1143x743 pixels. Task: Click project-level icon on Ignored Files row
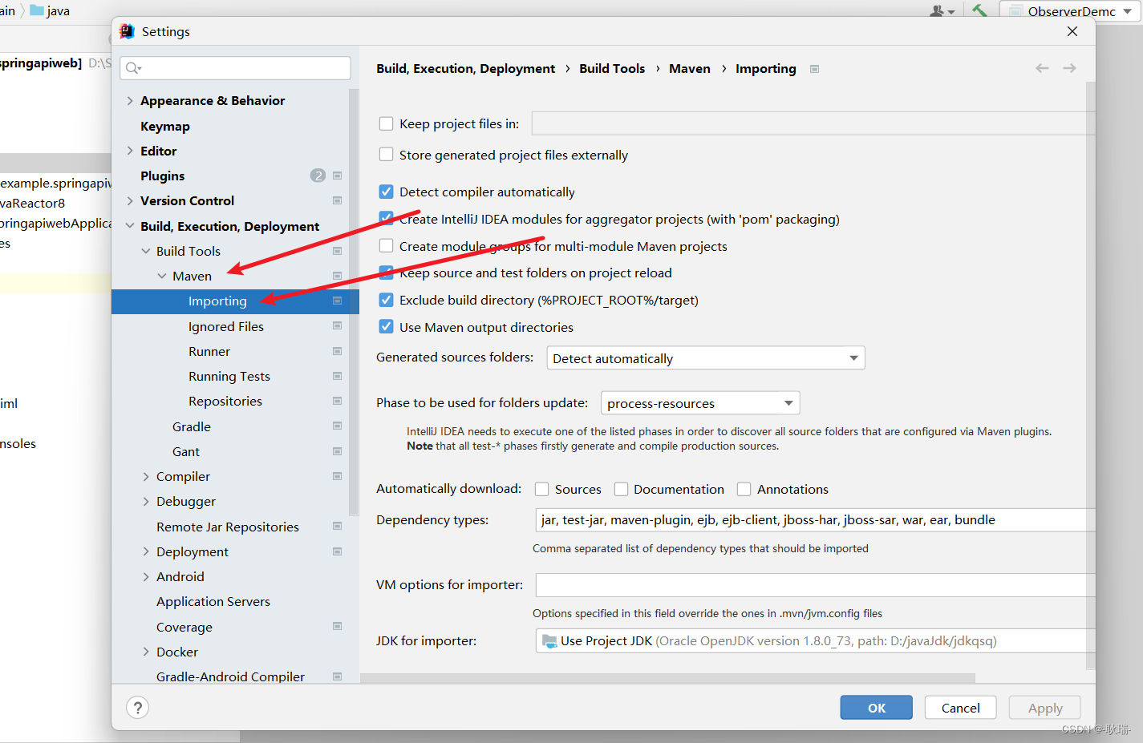(337, 326)
